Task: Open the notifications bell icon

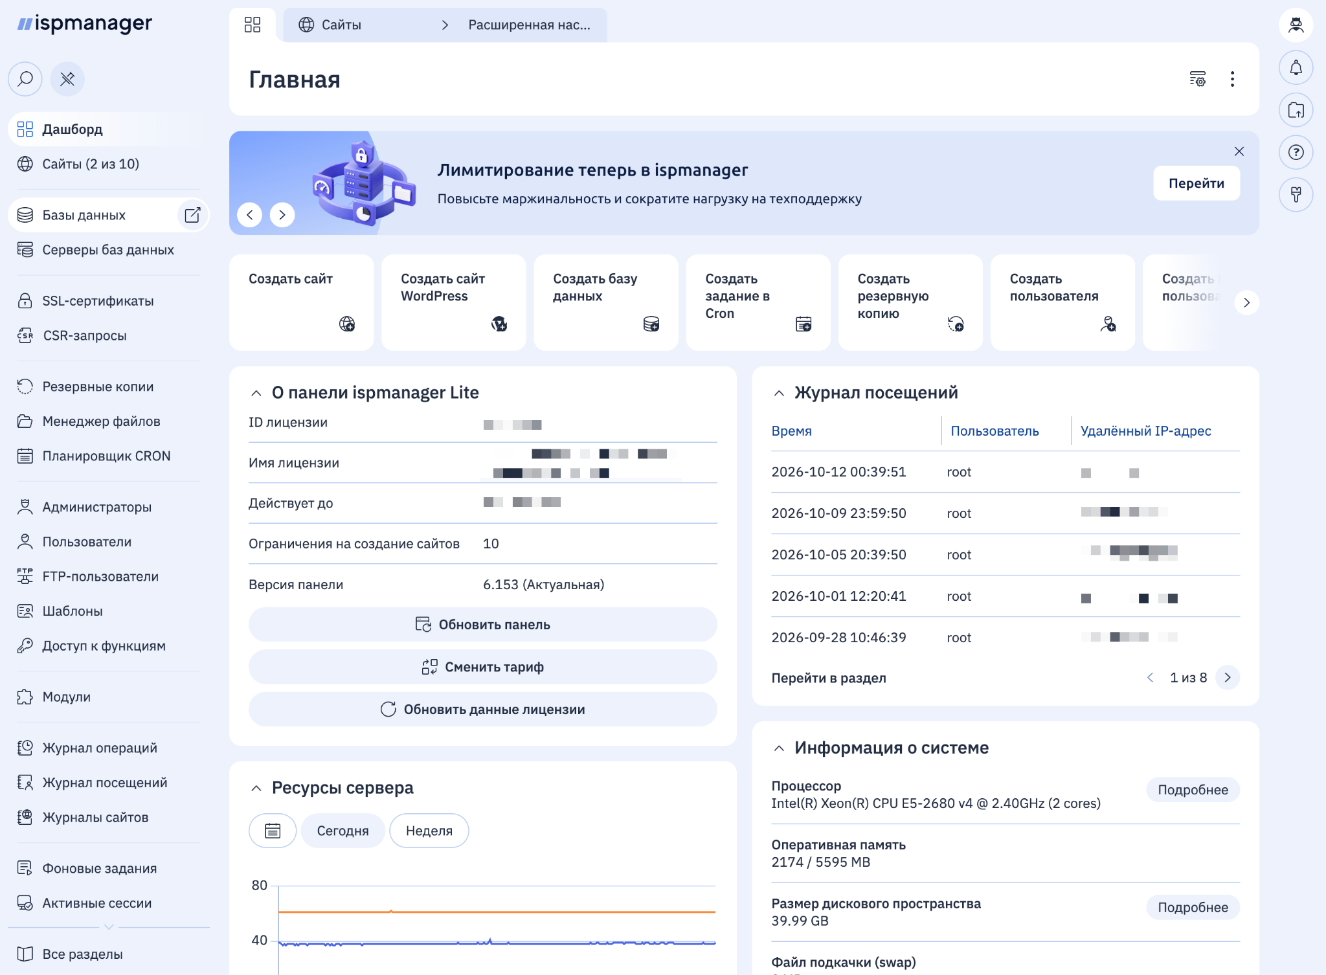Action: tap(1296, 67)
